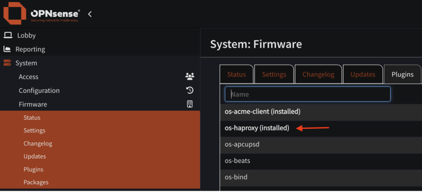Switch to the Settings tab

coord(274,74)
